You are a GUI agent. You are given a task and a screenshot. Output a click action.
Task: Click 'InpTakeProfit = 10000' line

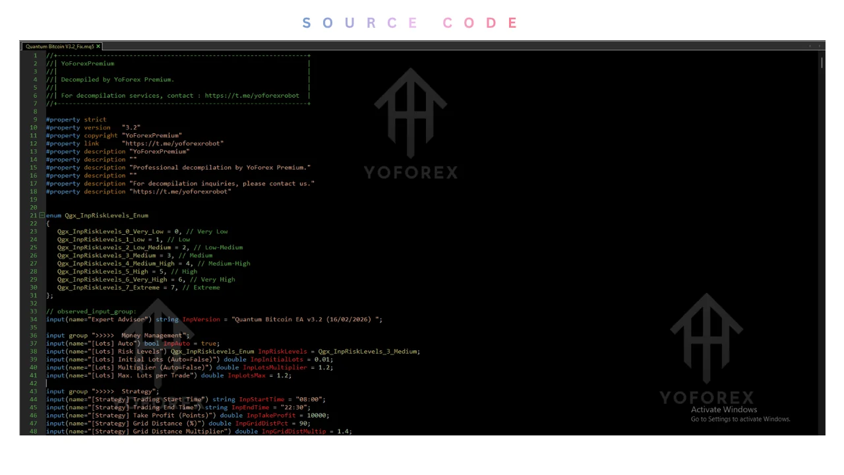tap(187, 416)
